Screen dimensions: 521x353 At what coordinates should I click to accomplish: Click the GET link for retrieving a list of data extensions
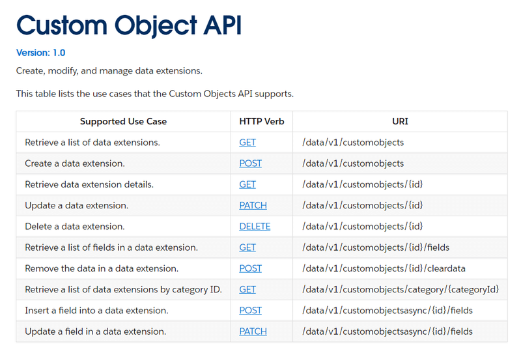tap(247, 143)
